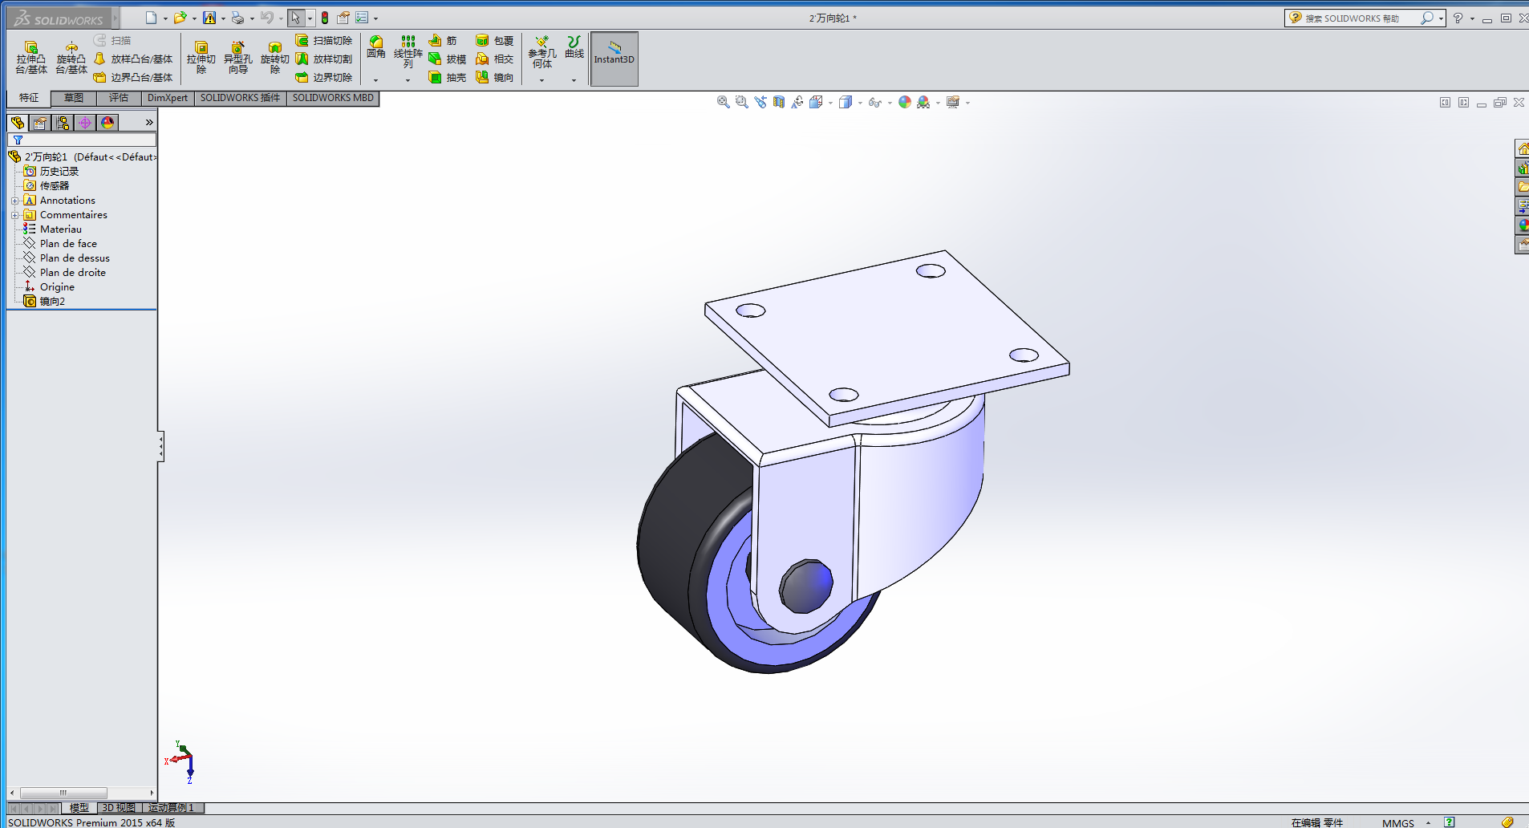The height and width of the screenshot is (828, 1529).
Task: Switch to the 运动算例1 motion study tab
Action: click(x=171, y=808)
